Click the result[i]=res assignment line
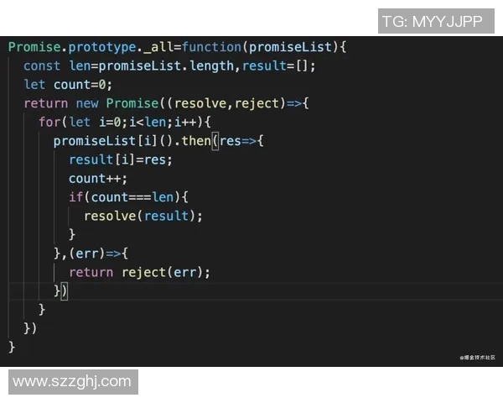Image resolution: width=503 pixels, height=403 pixels. coord(121,160)
